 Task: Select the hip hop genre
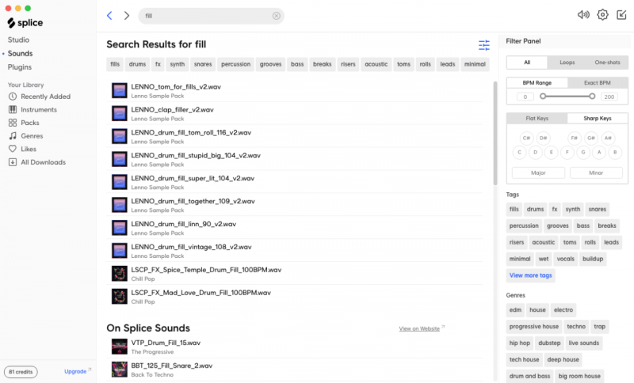(x=520, y=343)
